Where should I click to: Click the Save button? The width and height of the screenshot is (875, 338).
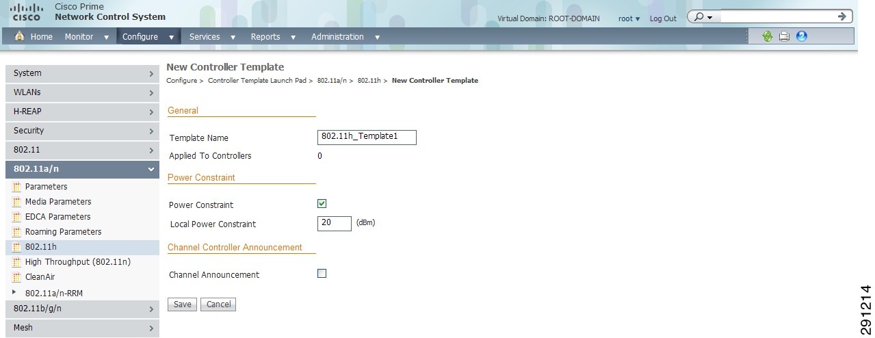point(182,304)
